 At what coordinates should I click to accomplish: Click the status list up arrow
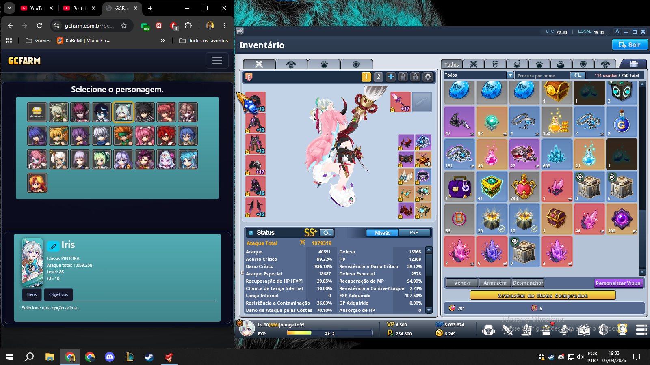coord(429,249)
